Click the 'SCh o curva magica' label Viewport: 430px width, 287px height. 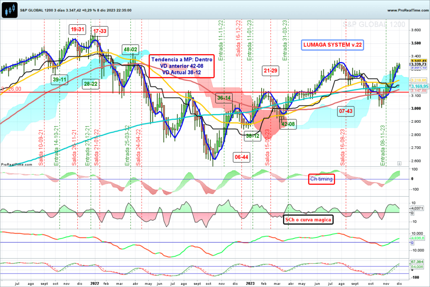(308, 220)
